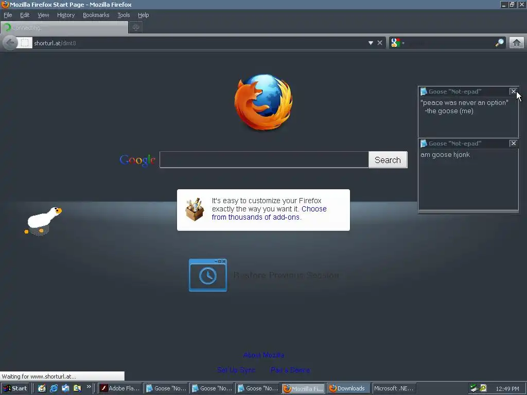
Task: Click Restore Previous Session text
Action: [286, 276]
